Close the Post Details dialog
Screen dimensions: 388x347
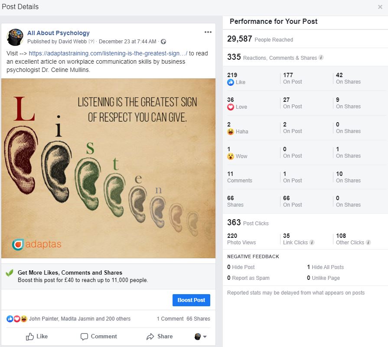pyautogui.click(x=380, y=7)
